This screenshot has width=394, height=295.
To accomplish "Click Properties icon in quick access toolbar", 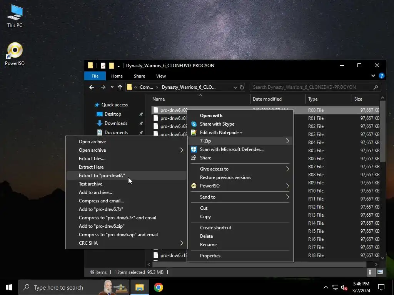I will coord(103,66).
